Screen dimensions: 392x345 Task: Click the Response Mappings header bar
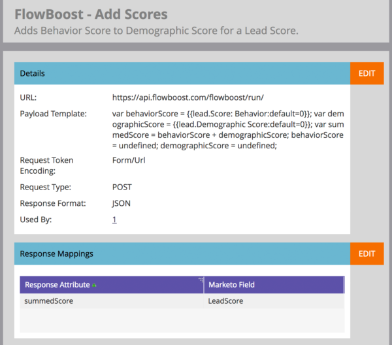(x=182, y=254)
